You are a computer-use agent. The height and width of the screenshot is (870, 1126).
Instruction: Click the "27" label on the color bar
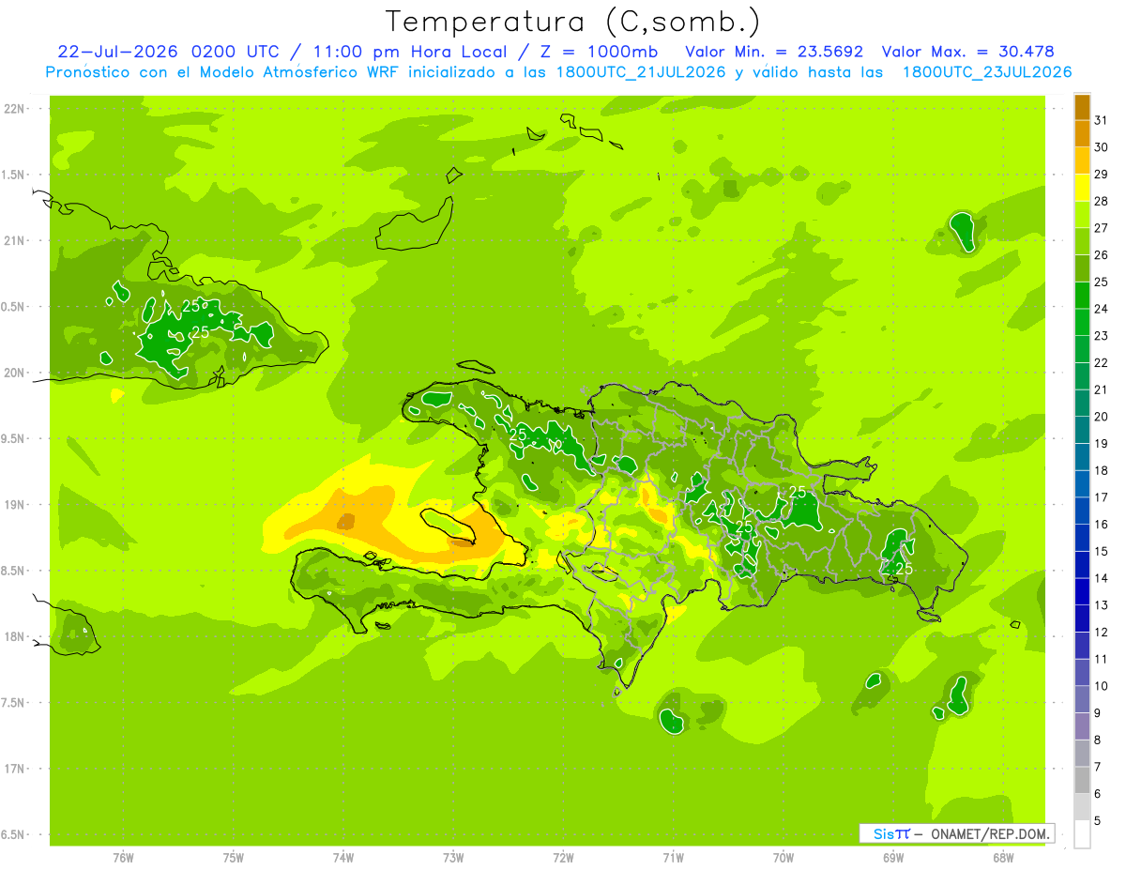pos(1102,228)
